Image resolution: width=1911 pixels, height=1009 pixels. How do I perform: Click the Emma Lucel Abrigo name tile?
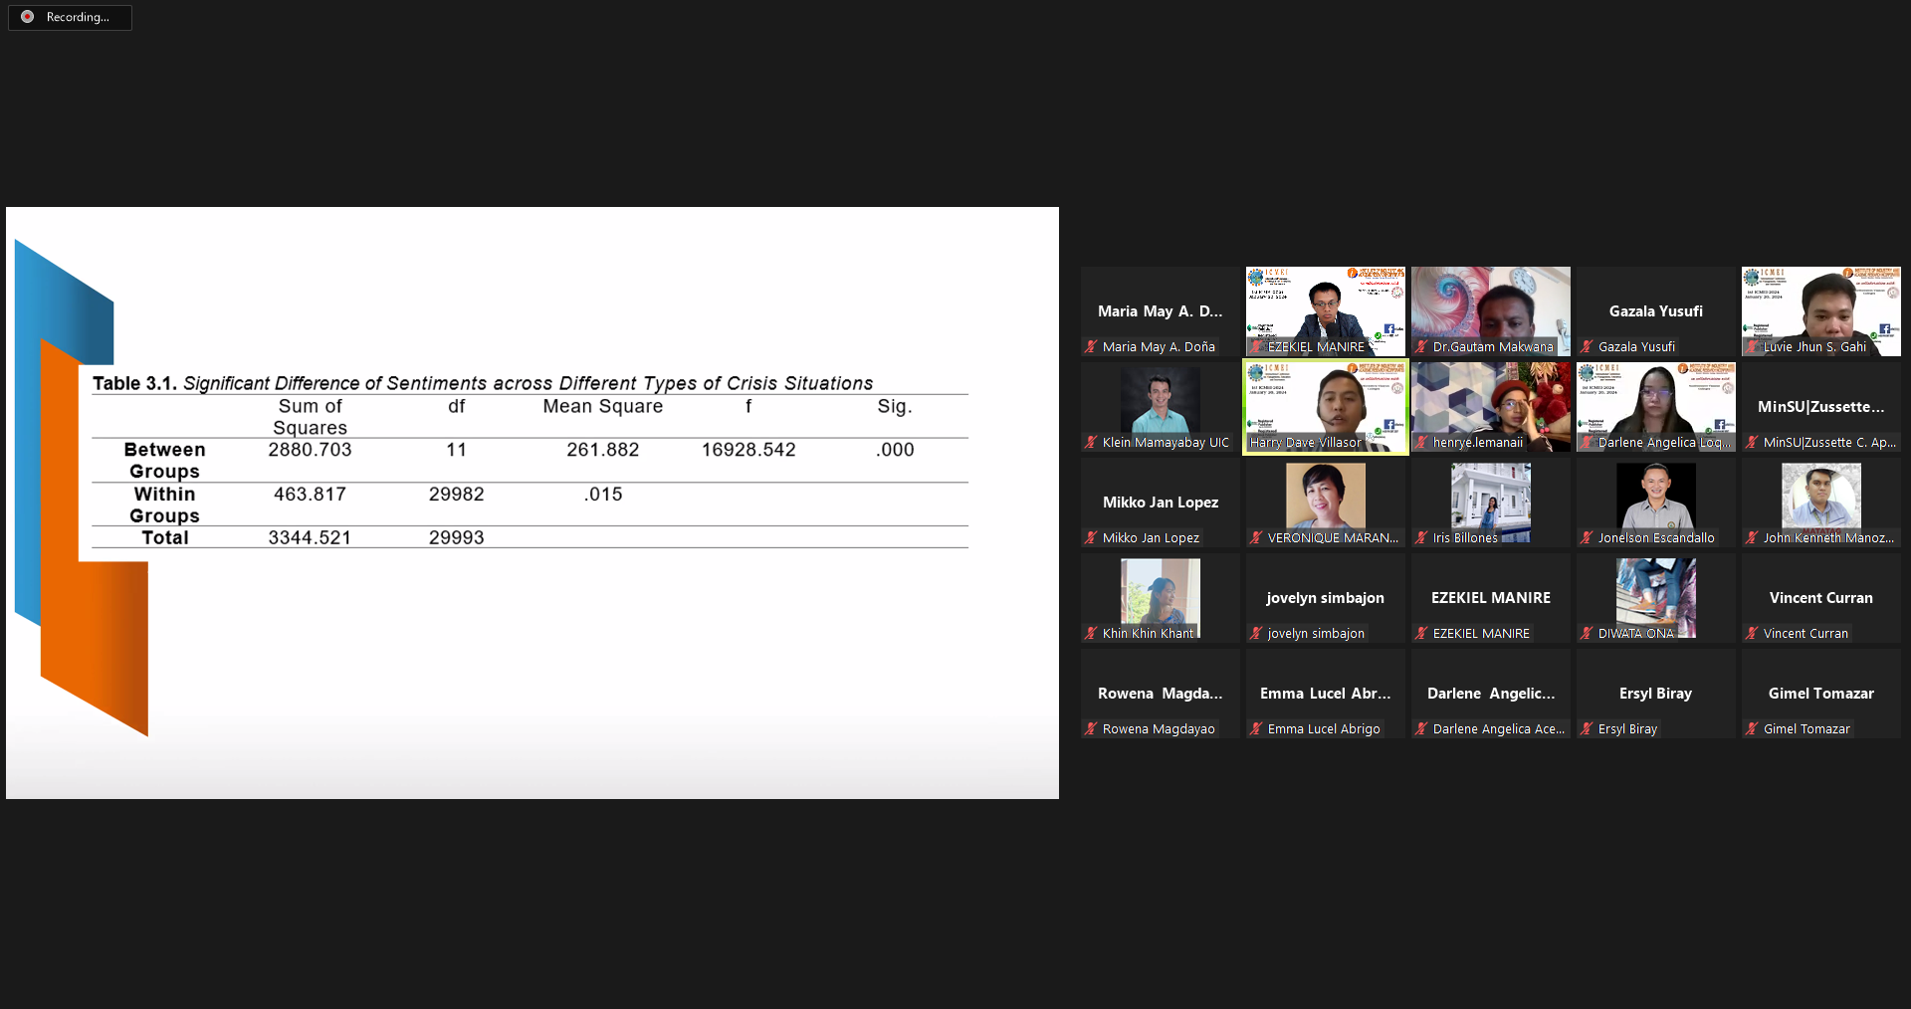[x=1325, y=694]
